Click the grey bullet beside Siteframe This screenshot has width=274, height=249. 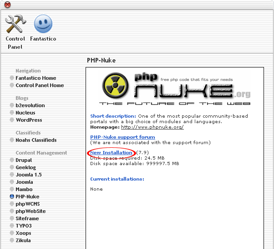point(12,218)
